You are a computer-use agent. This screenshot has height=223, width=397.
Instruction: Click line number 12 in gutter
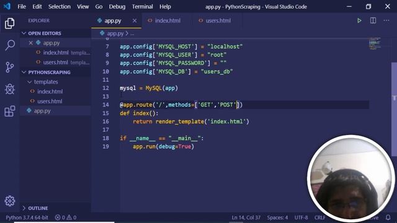(x=105, y=88)
